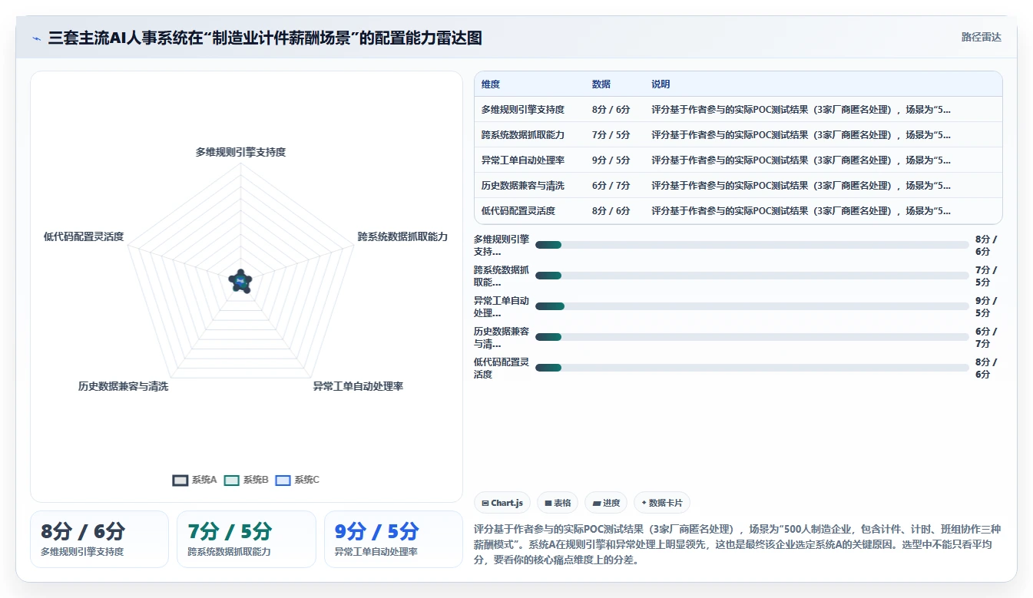Open the 8分 / 6分 stat card
Screen dimensions: 1033x598
(99, 539)
